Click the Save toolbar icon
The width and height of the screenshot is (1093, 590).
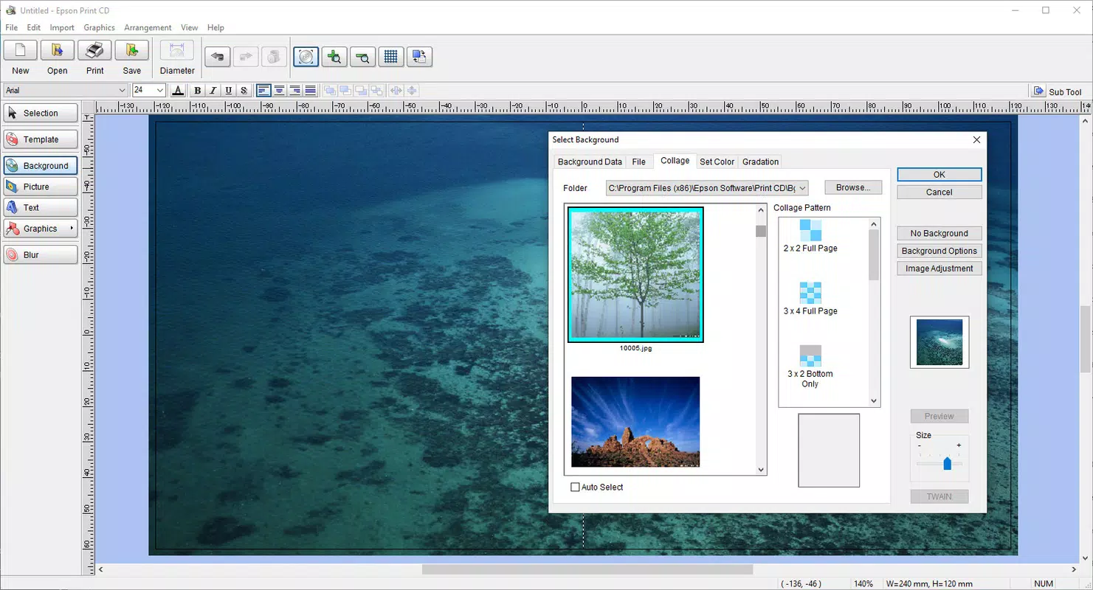[x=131, y=51]
